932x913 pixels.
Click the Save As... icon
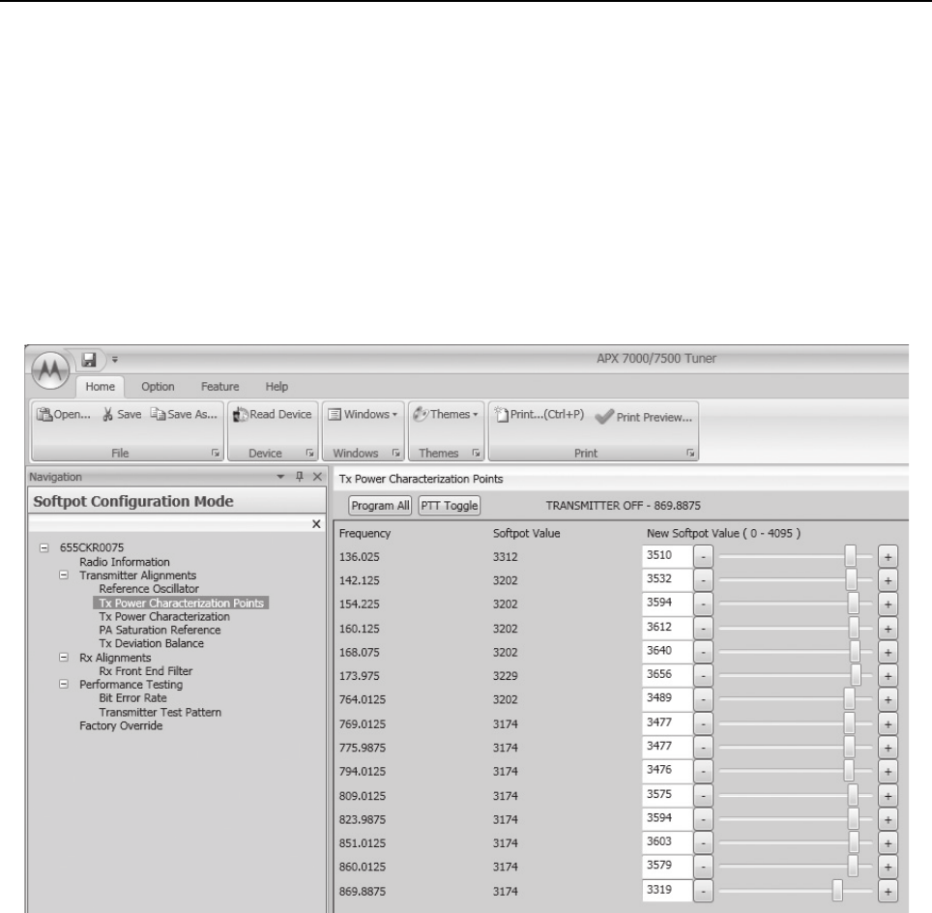pyautogui.click(x=158, y=414)
